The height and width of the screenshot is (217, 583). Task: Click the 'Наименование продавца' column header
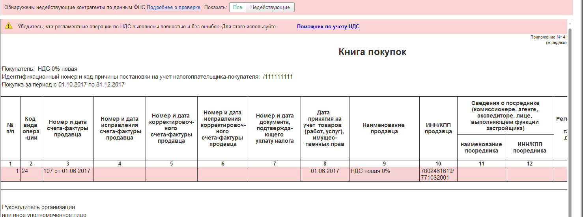pos(384,128)
